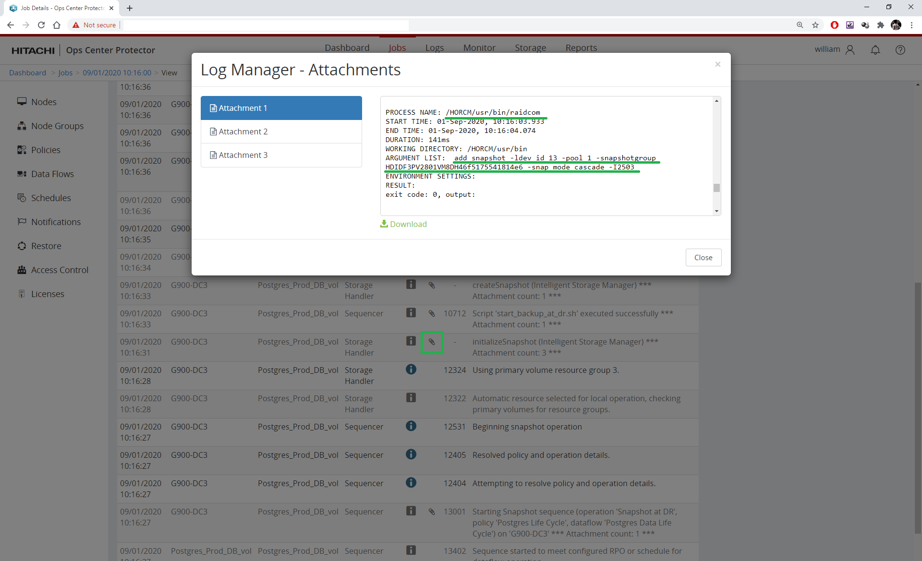Click the paperclip icon in the initializeSnapshot row
This screenshot has height=561, width=922.
coord(432,342)
